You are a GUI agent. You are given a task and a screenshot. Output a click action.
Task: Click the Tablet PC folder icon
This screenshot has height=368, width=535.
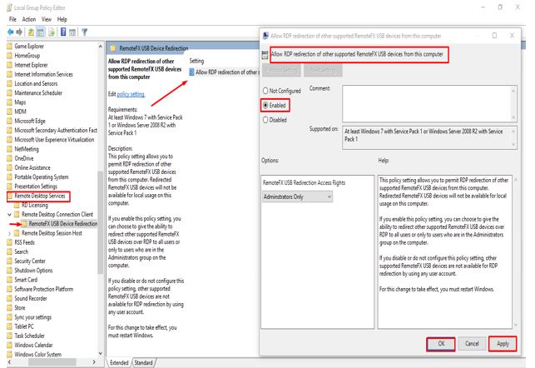pyautogui.click(x=10, y=326)
